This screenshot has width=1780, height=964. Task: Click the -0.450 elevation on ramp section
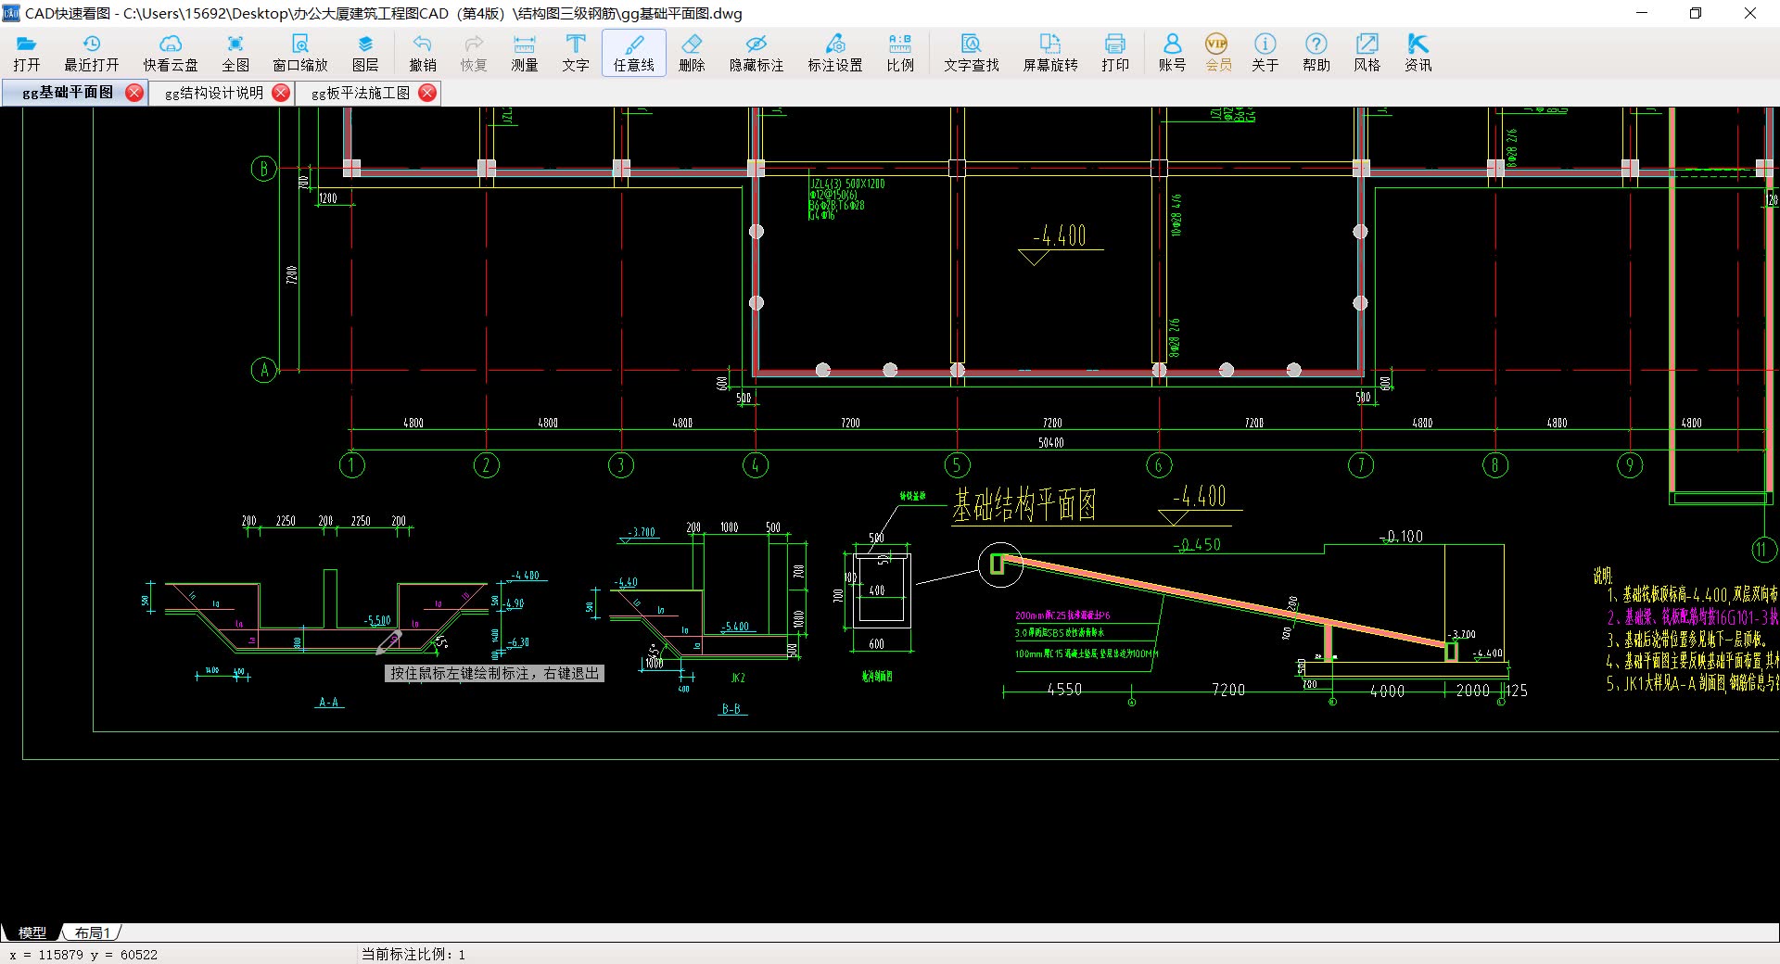click(1197, 544)
